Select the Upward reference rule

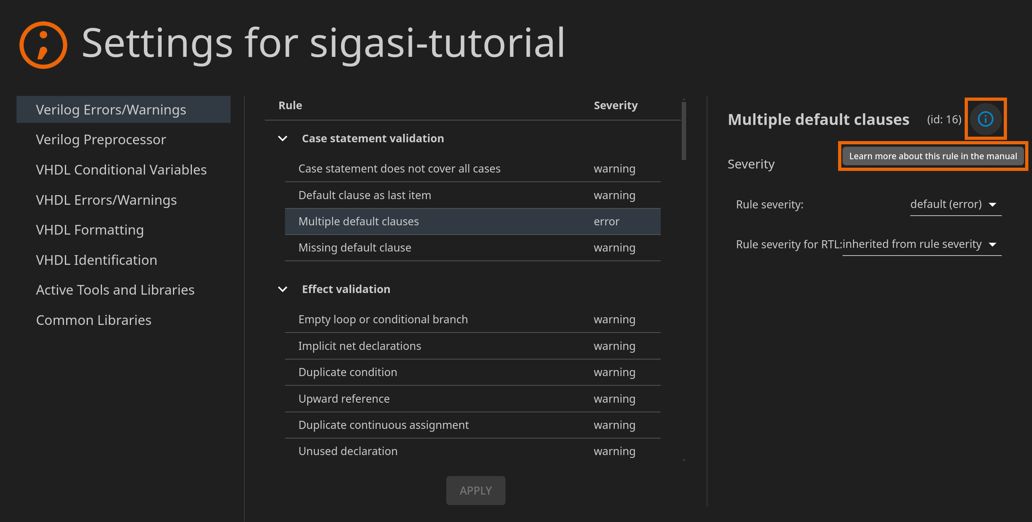(x=472, y=399)
